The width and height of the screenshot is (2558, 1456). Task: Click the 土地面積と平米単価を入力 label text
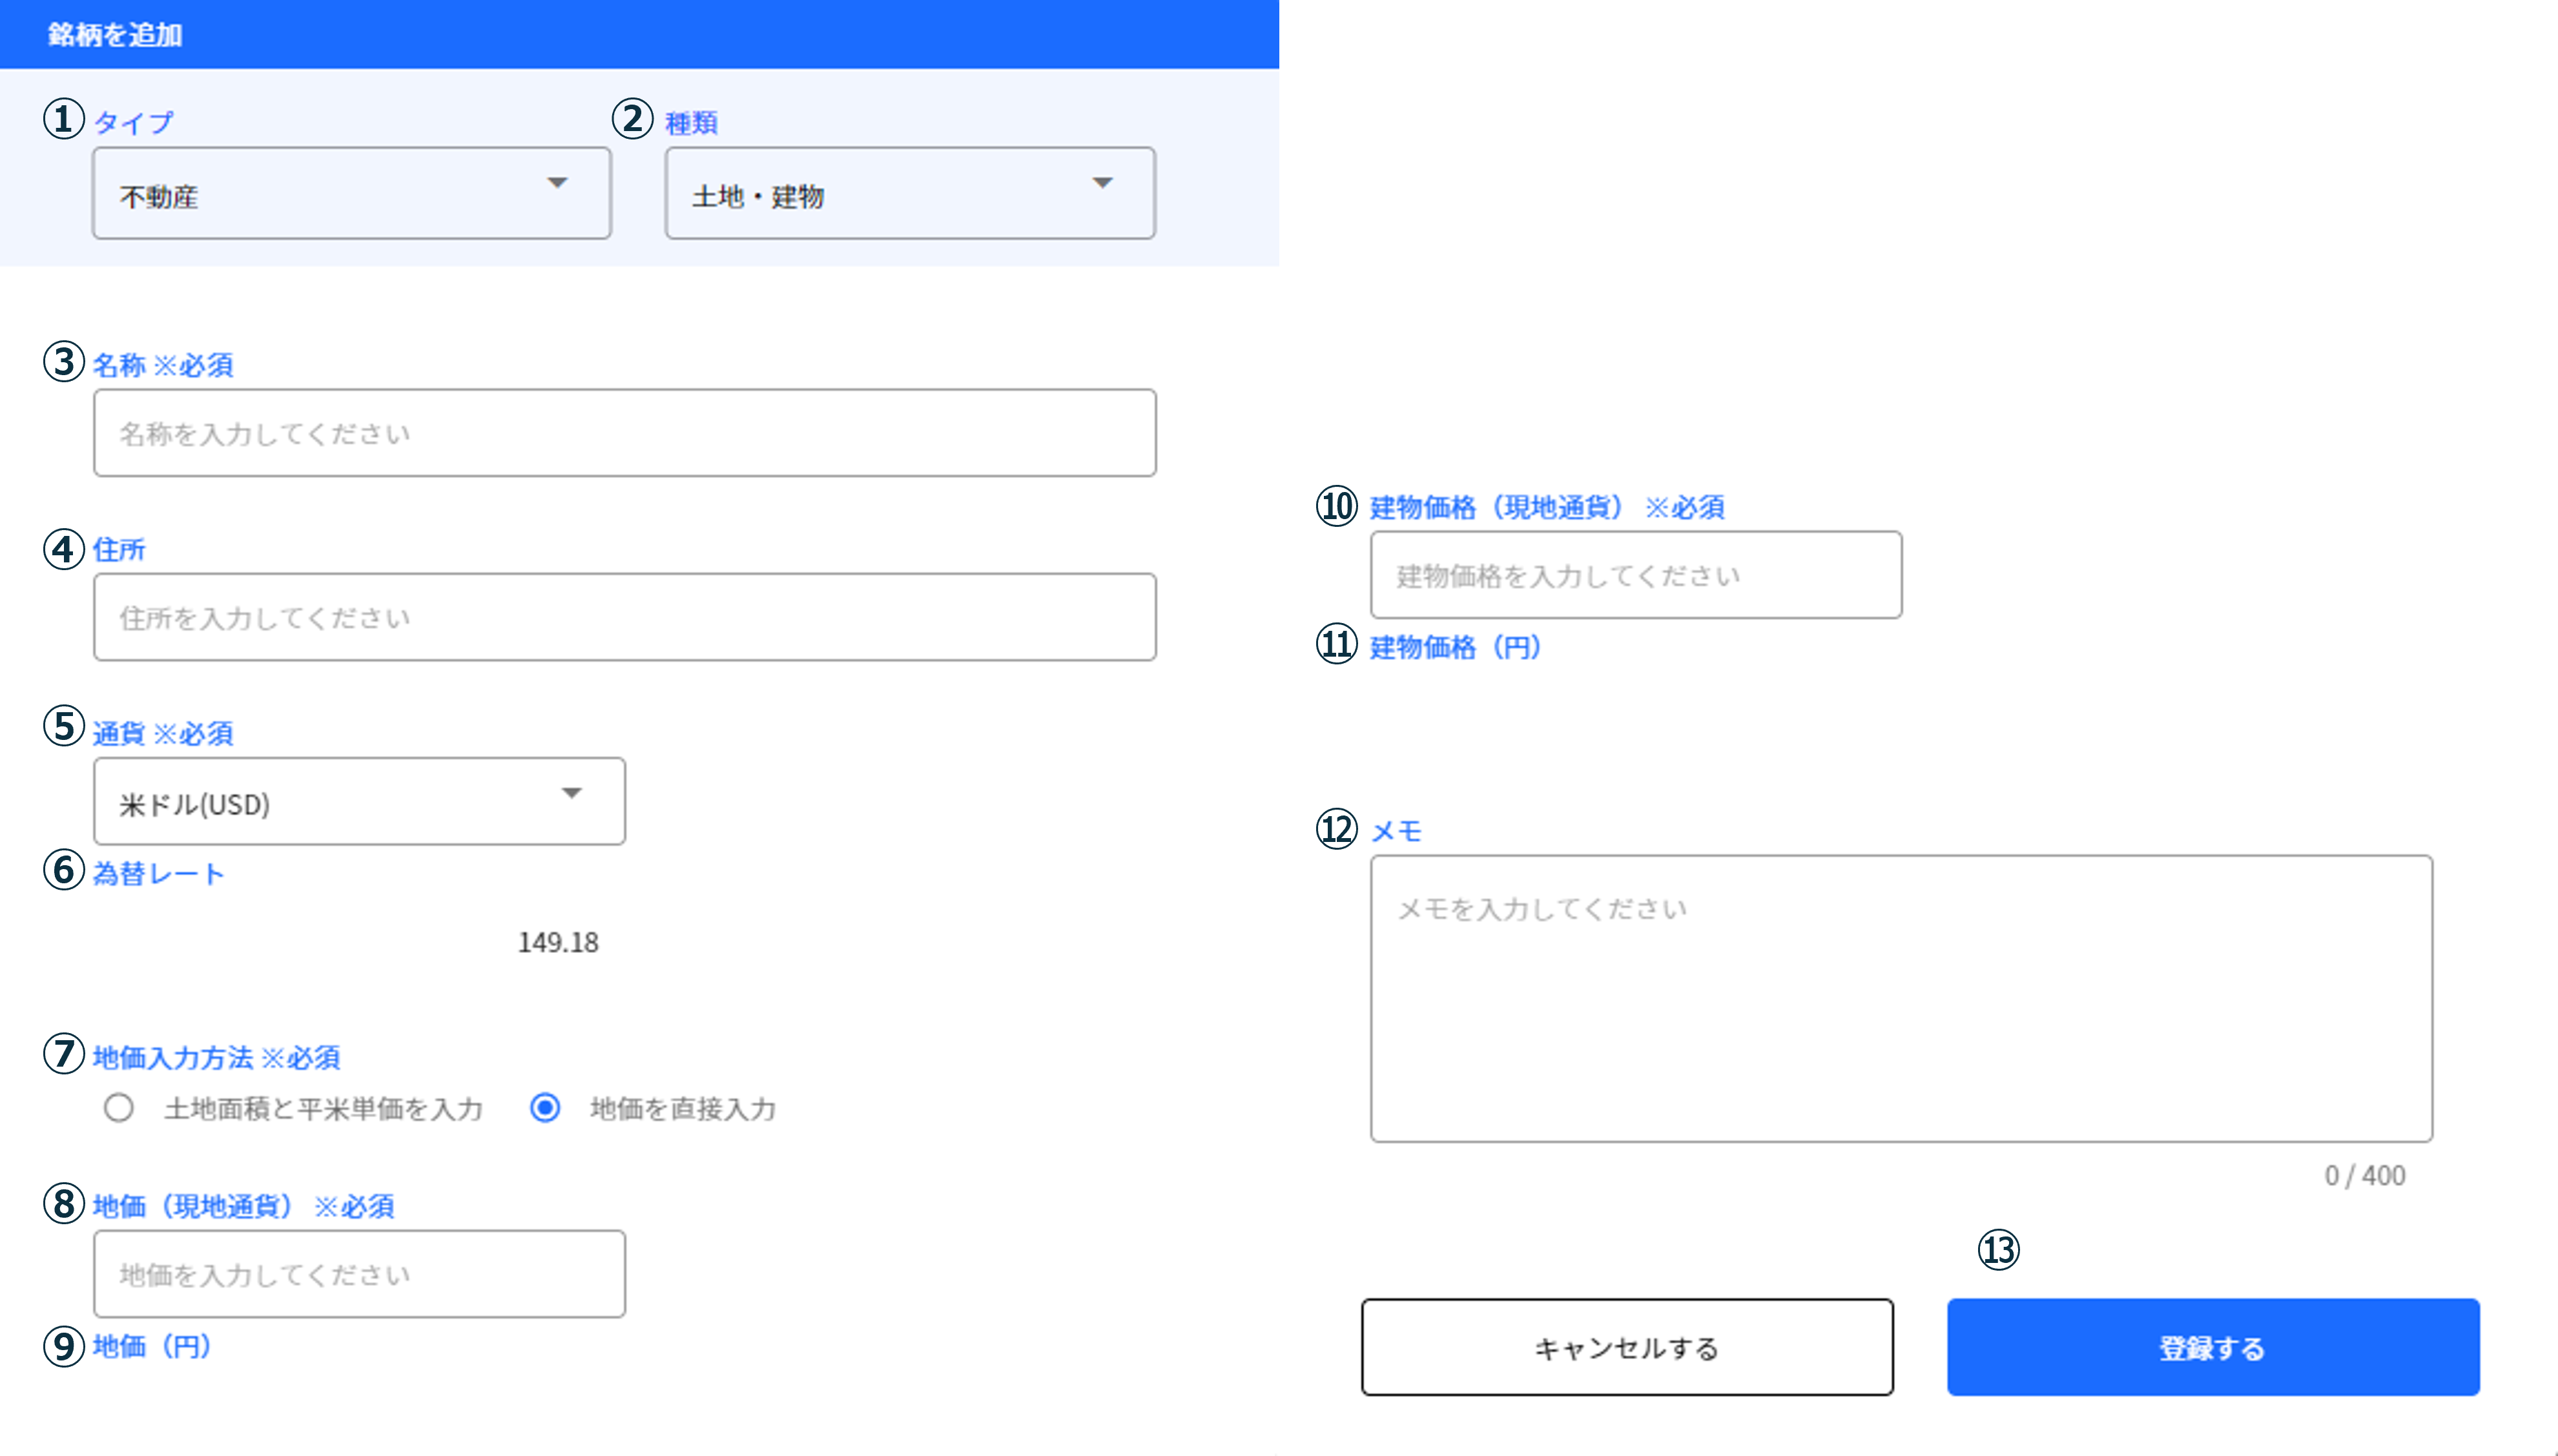323,1109
